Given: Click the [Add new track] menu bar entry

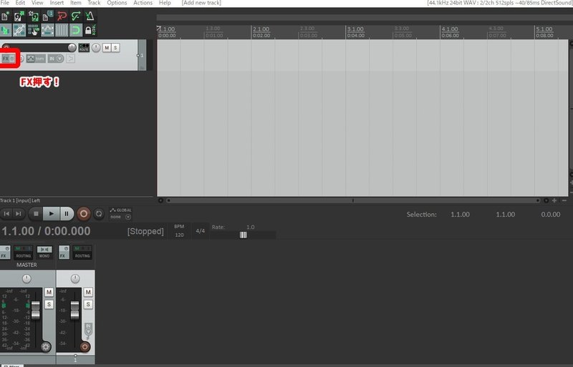Looking at the screenshot, I should [x=201, y=3].
